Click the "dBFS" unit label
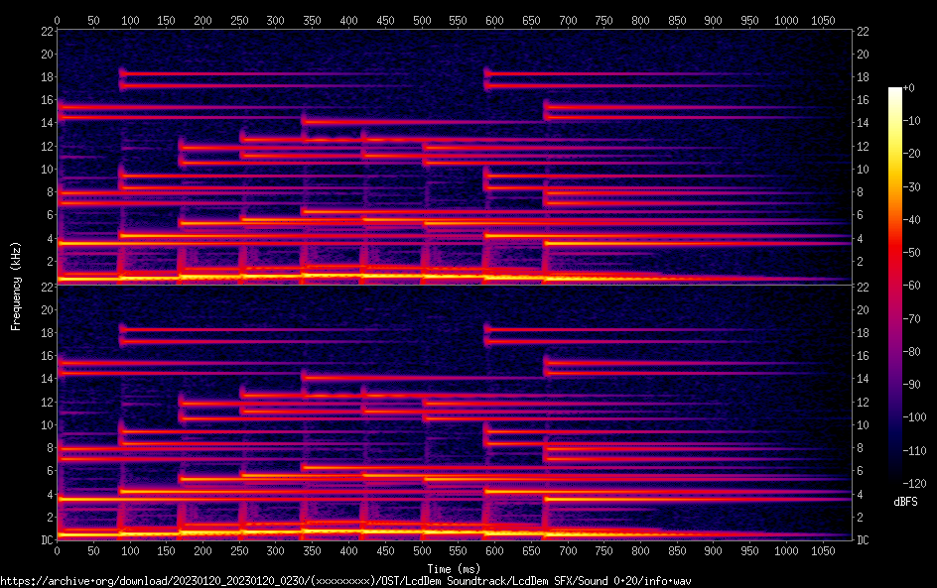The image size is (937, 588). click(x=905, y=503)
